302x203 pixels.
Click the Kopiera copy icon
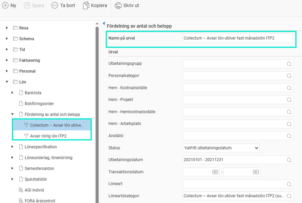[x=87, y=6]
